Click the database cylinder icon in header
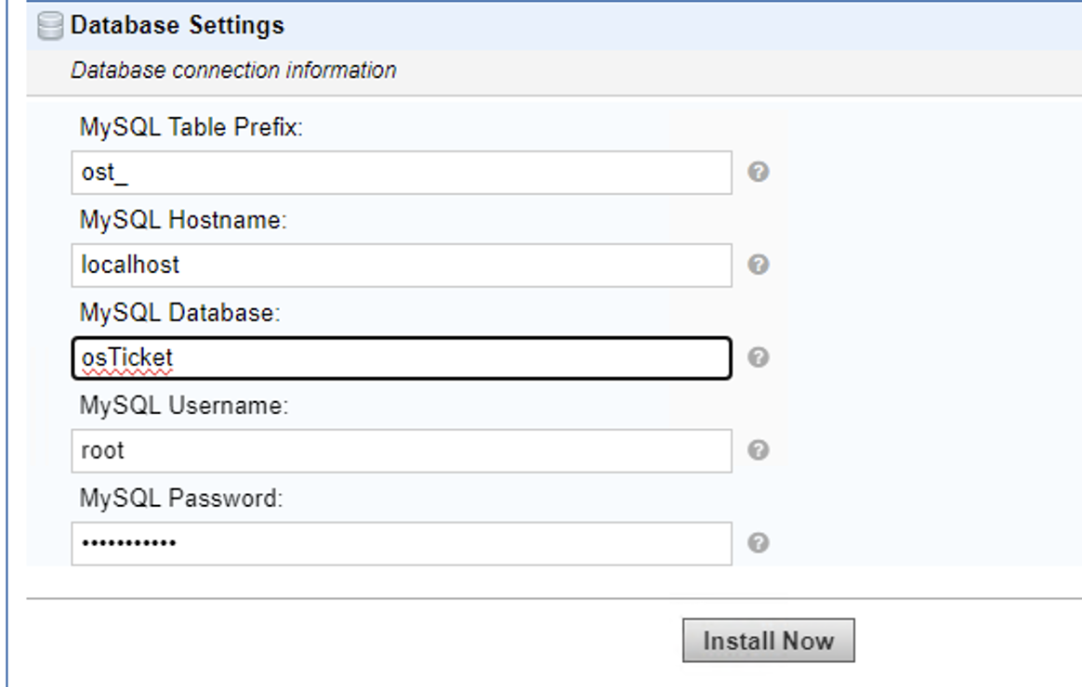This screenshot has height=687, width=1082. click(51, 27)
